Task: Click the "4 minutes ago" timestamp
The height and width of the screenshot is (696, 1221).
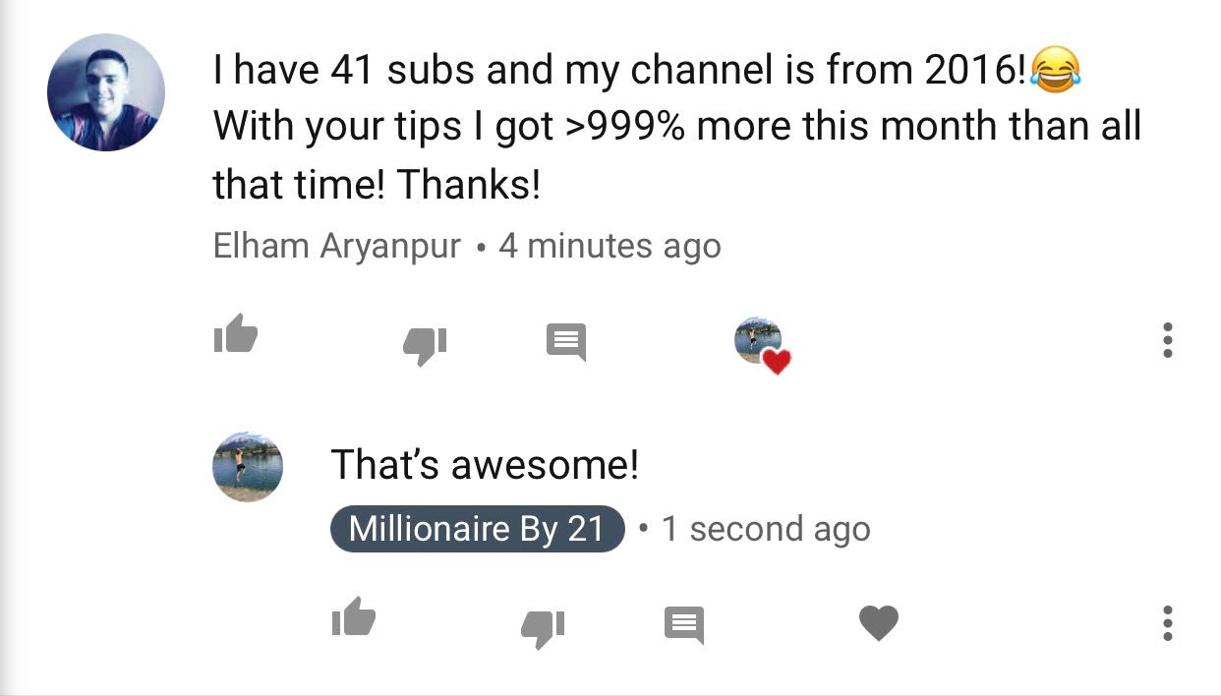Action: tap(610, 246)
